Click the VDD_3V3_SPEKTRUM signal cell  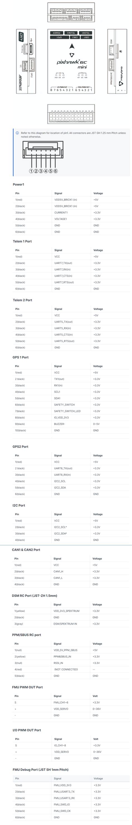pos(67,611)
